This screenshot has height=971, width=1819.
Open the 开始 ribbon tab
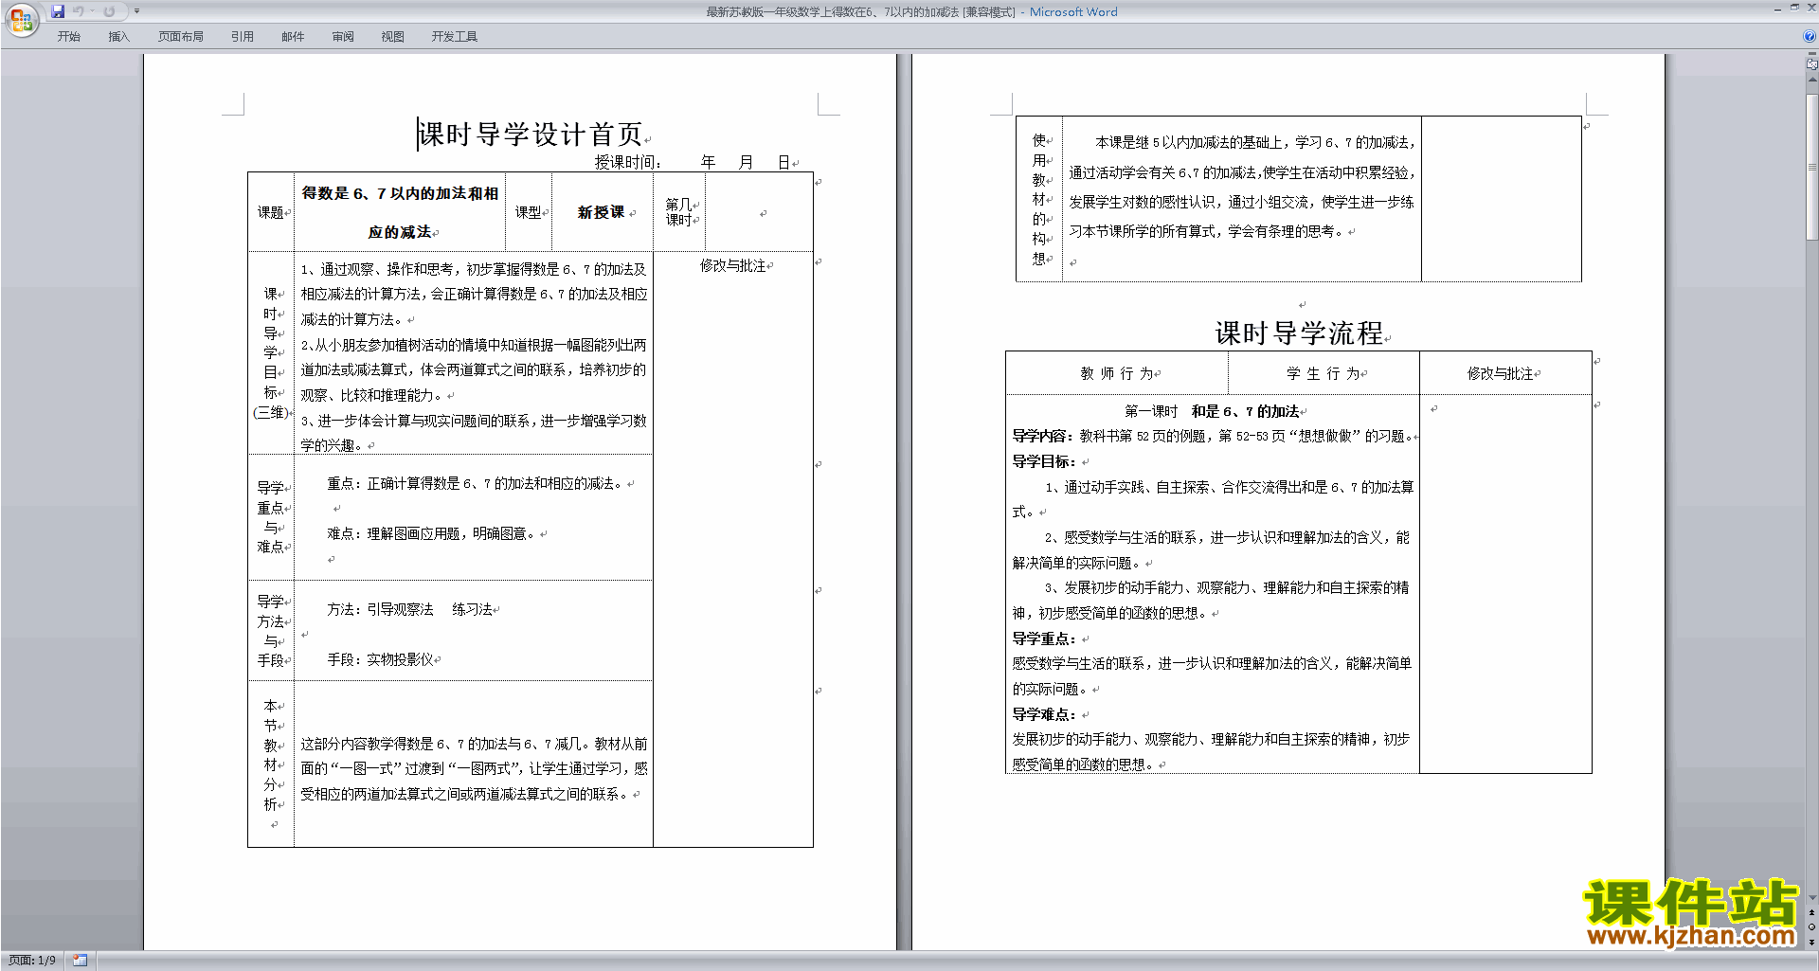click(68, 36)
